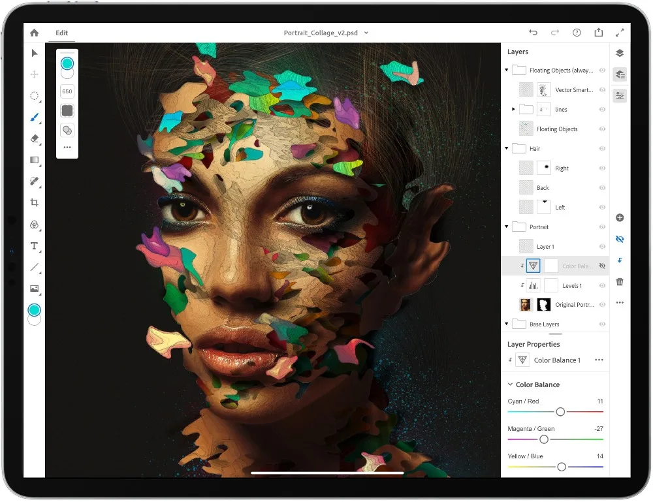The width and height of the screenshot is (653, 502).
Task: Collapse the Color Balance section chevron
Action: [510, 384]
